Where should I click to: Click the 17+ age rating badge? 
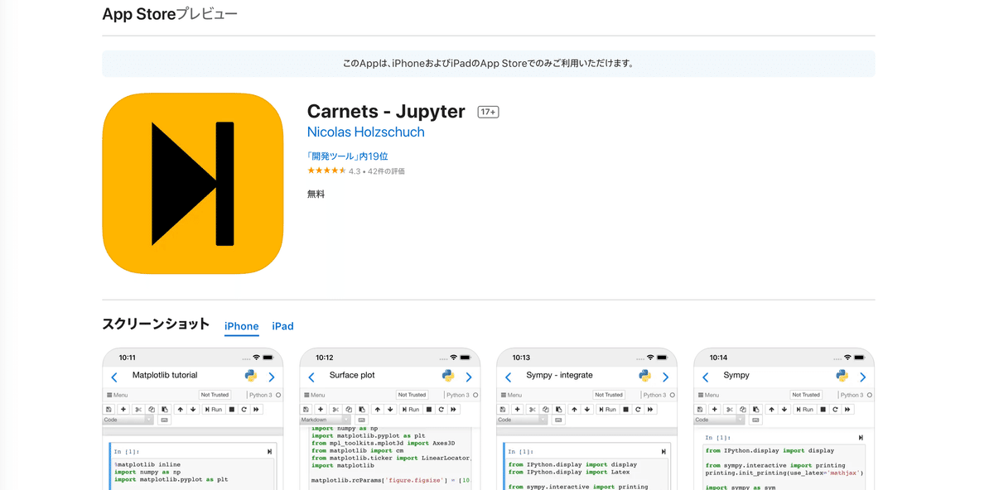pos(488,112)
